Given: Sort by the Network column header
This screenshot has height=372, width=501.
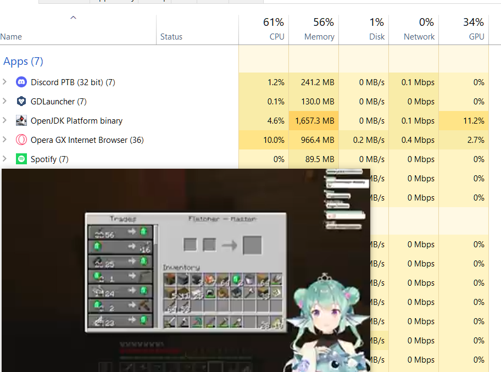Looking at the screenshot, I should point(414,30).
